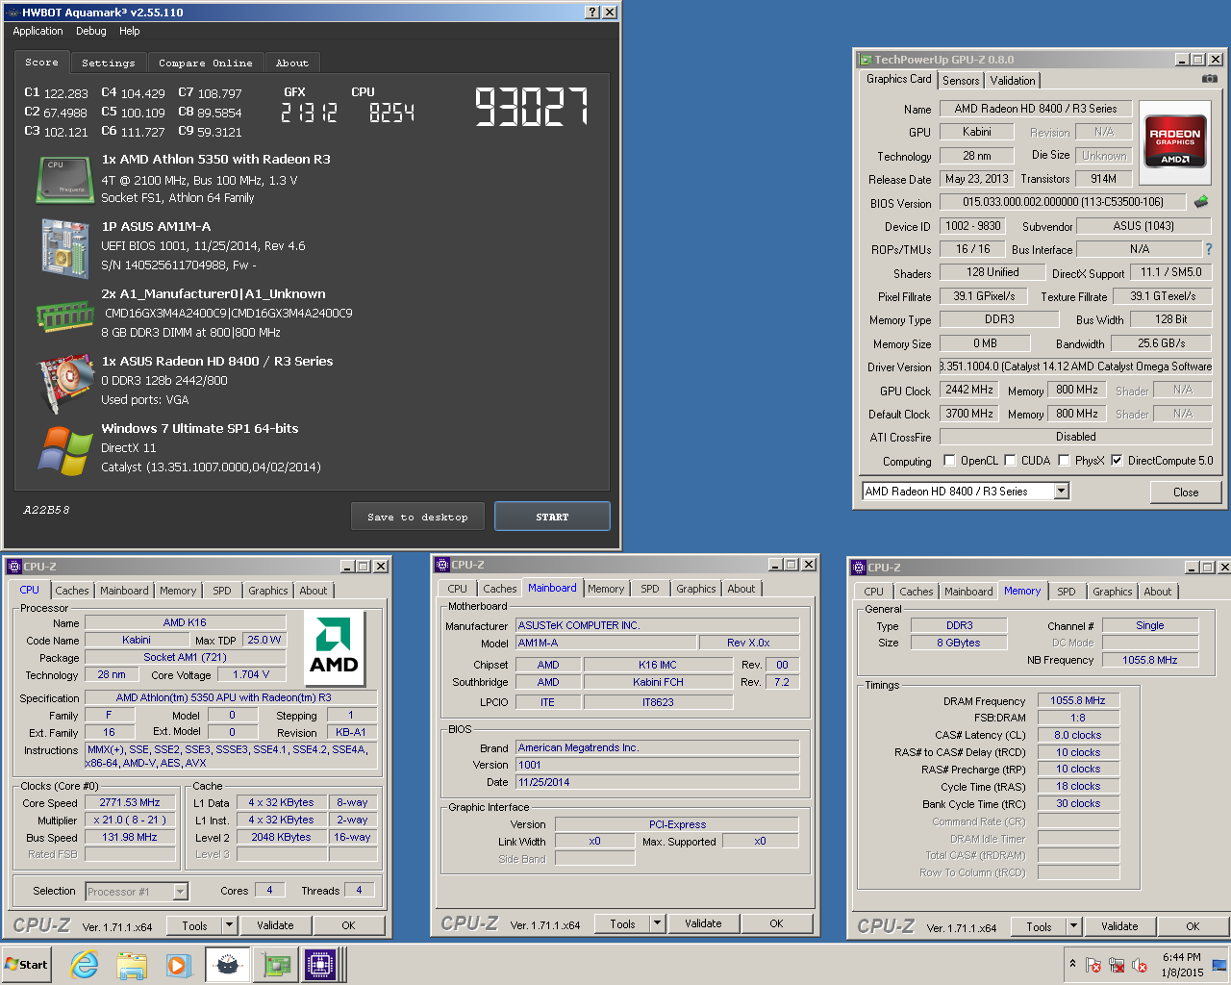
Task: Click the Radeon Graphics logo in GPU-Z
Action: click(1174, 141)
